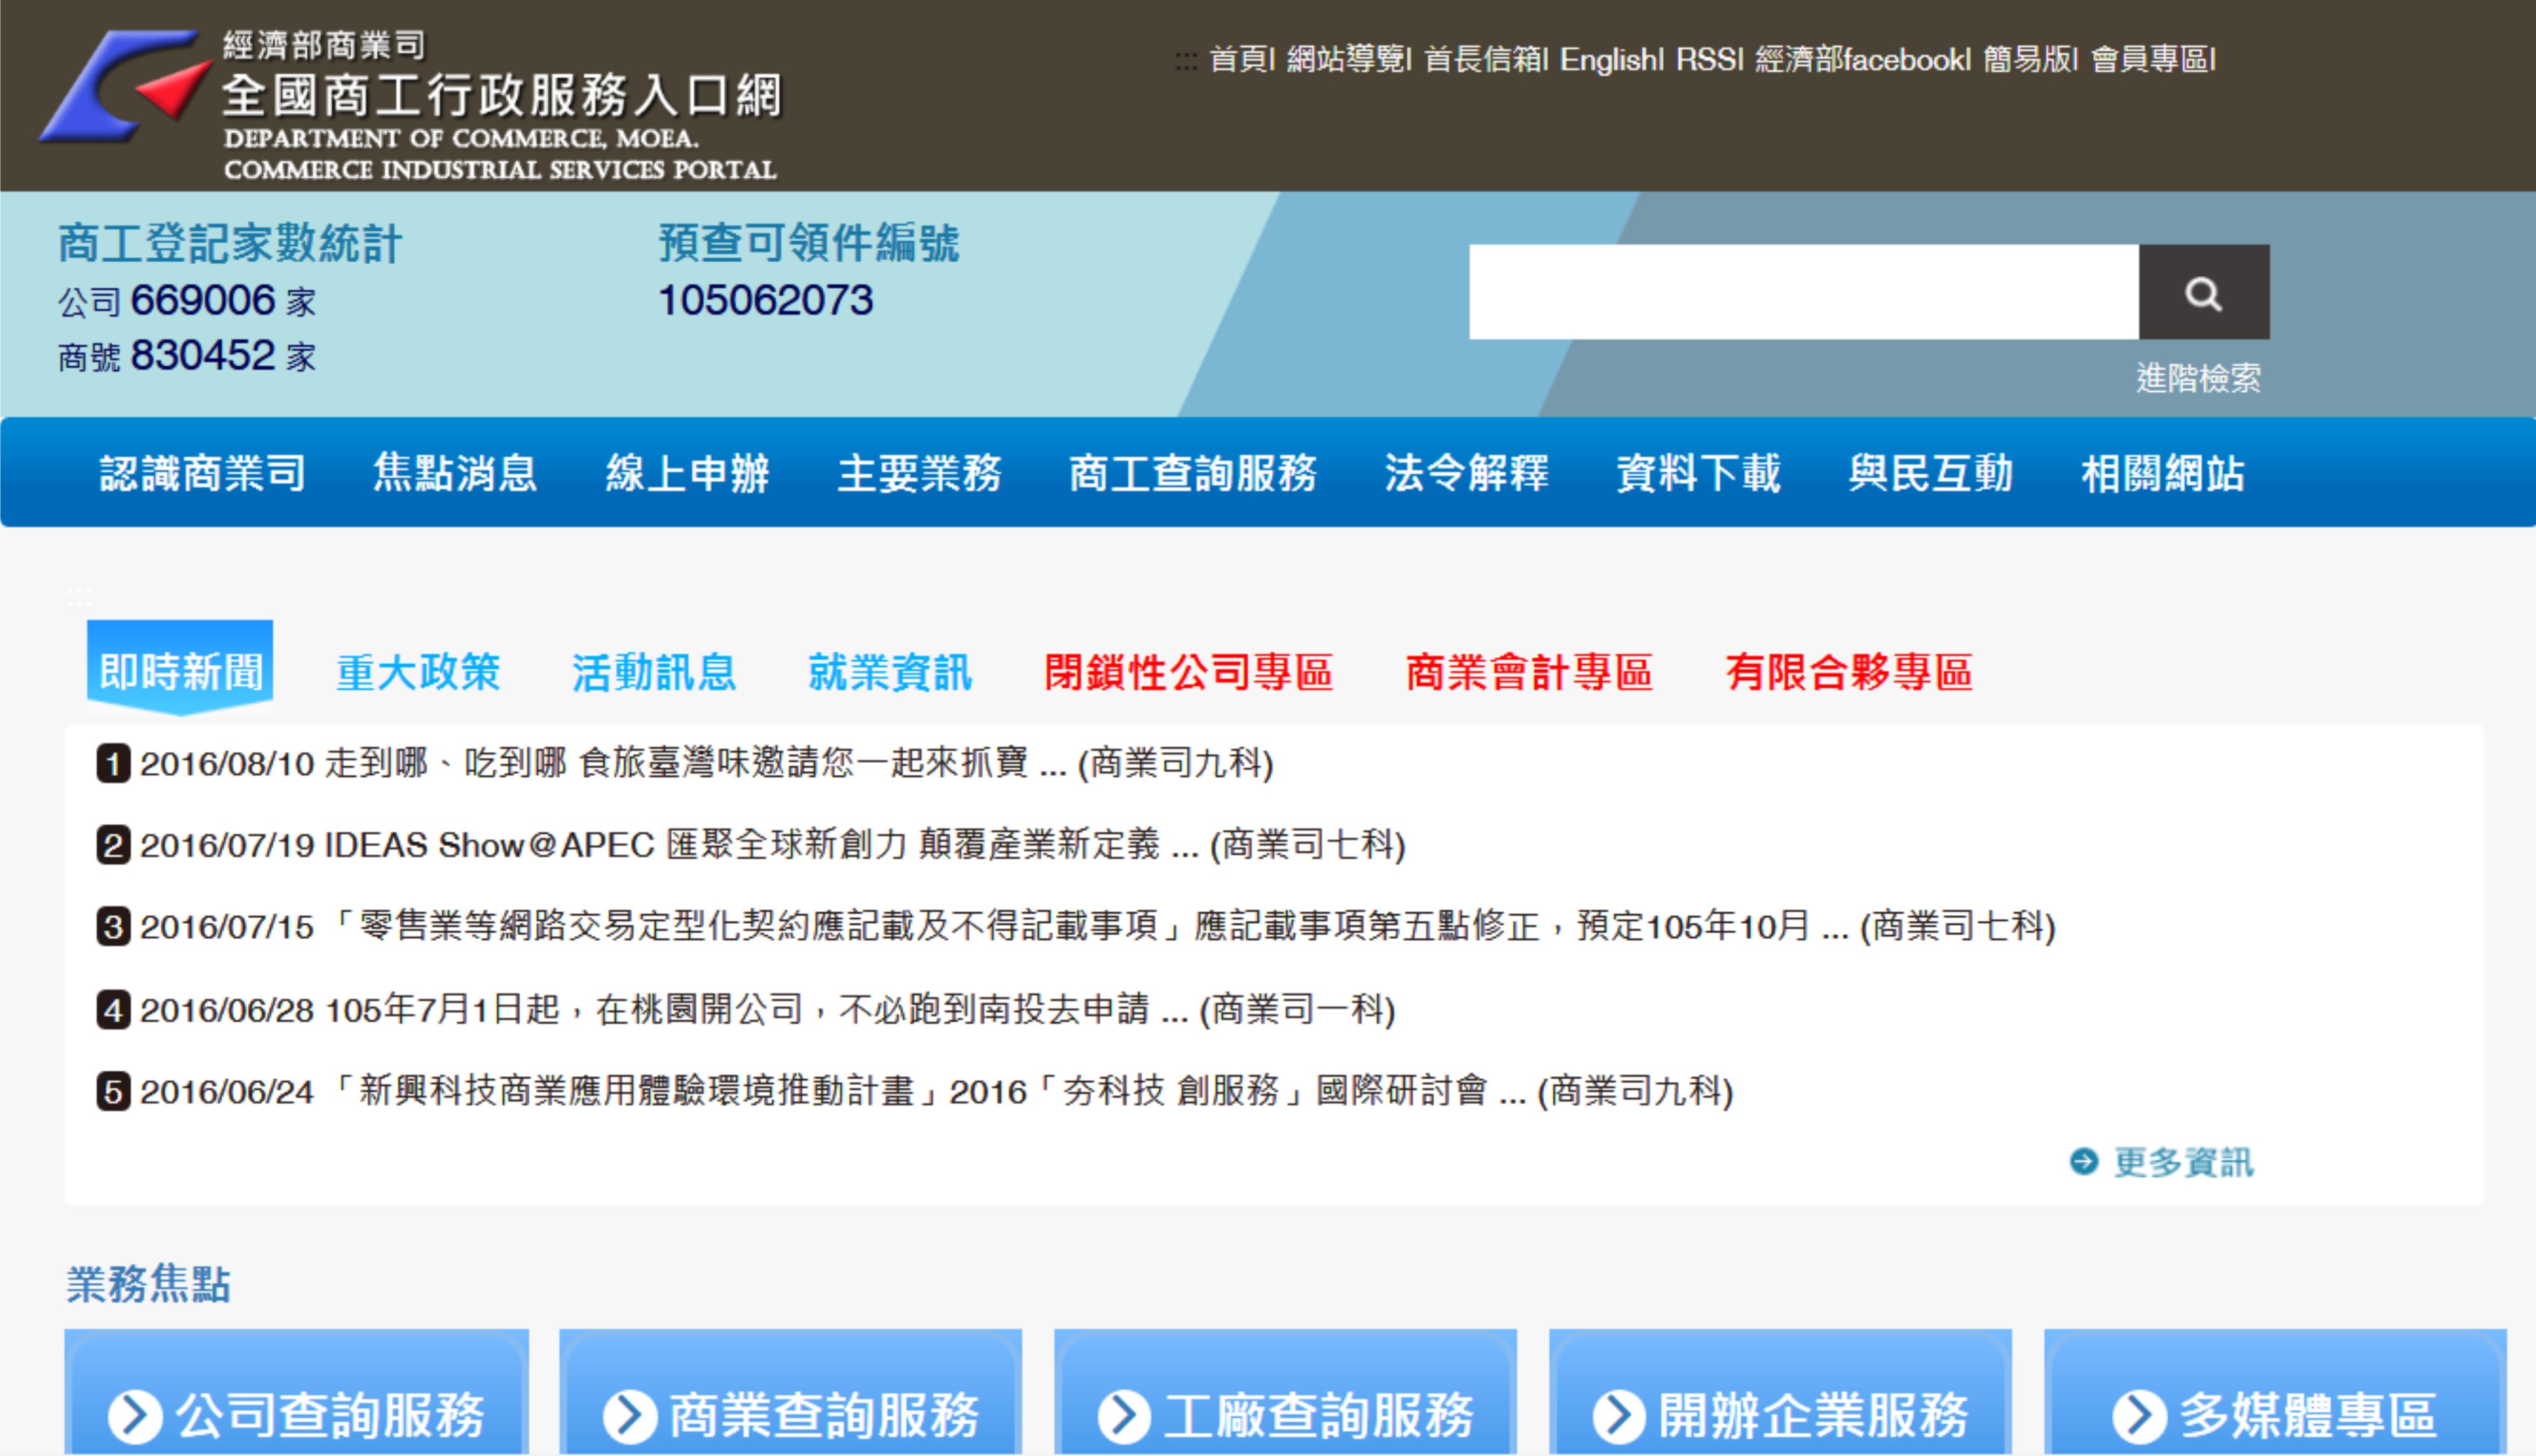Open the 相關網站 menu
The image size is (2536, 1456).
tap(2163, 473)
